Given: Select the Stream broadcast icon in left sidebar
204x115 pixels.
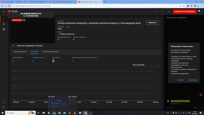Looking at the screenshot, I should pyautogui.click(x=4, y=19).
